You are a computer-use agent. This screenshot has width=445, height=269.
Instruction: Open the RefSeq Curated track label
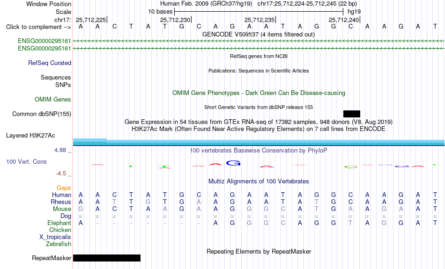[50, 63]
